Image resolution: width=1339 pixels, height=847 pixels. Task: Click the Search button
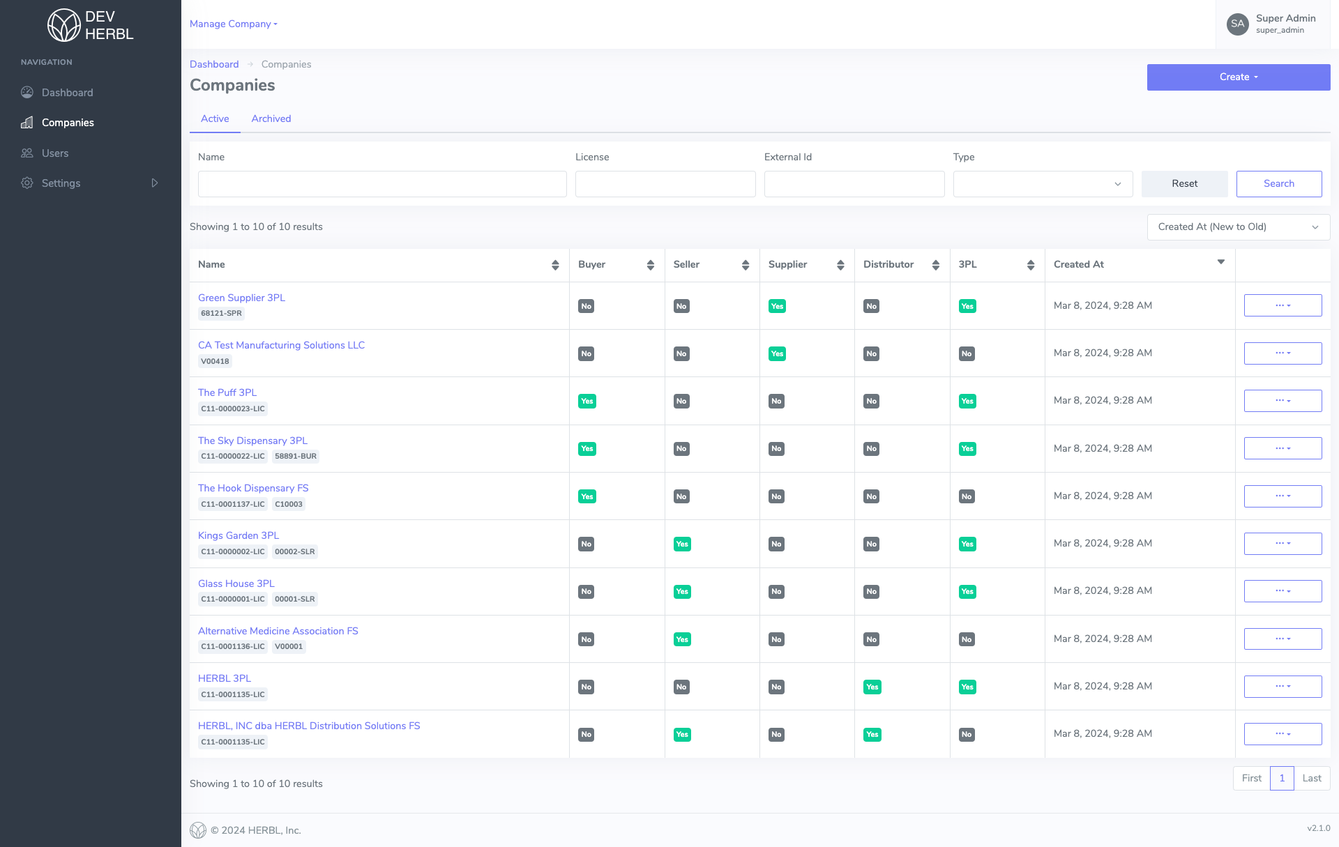tap(1278, 184)
